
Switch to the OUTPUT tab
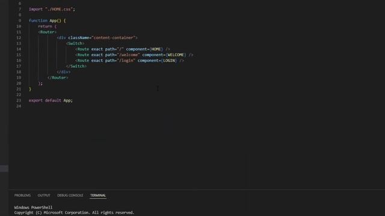(x=44, y=195)
